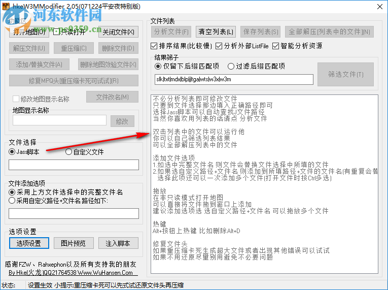Click the 添加/替换文件(A) button
The height and width of the screenshot is (290, 388).
pos(39,65)
